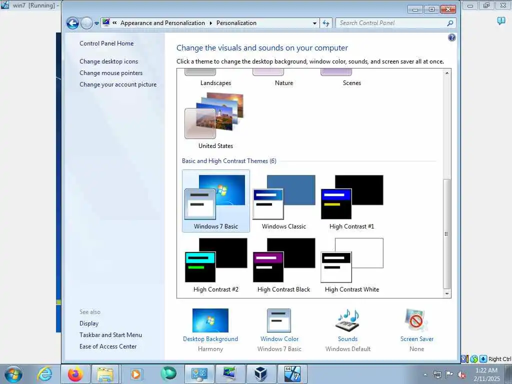Click the theme list scrollbar thumb
512x384 pixels.
[x=446, y=234]
